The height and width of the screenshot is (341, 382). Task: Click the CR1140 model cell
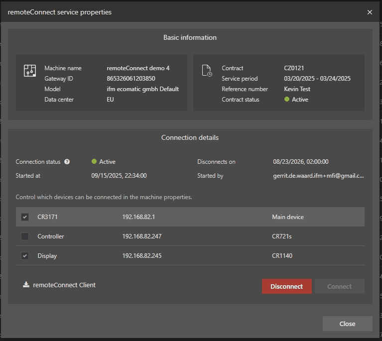[282, 256]
